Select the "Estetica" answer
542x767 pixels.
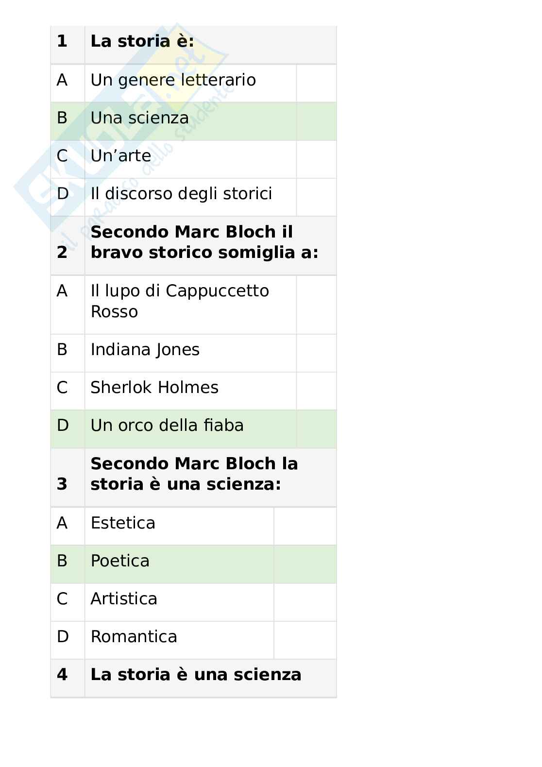pos(123,523)
